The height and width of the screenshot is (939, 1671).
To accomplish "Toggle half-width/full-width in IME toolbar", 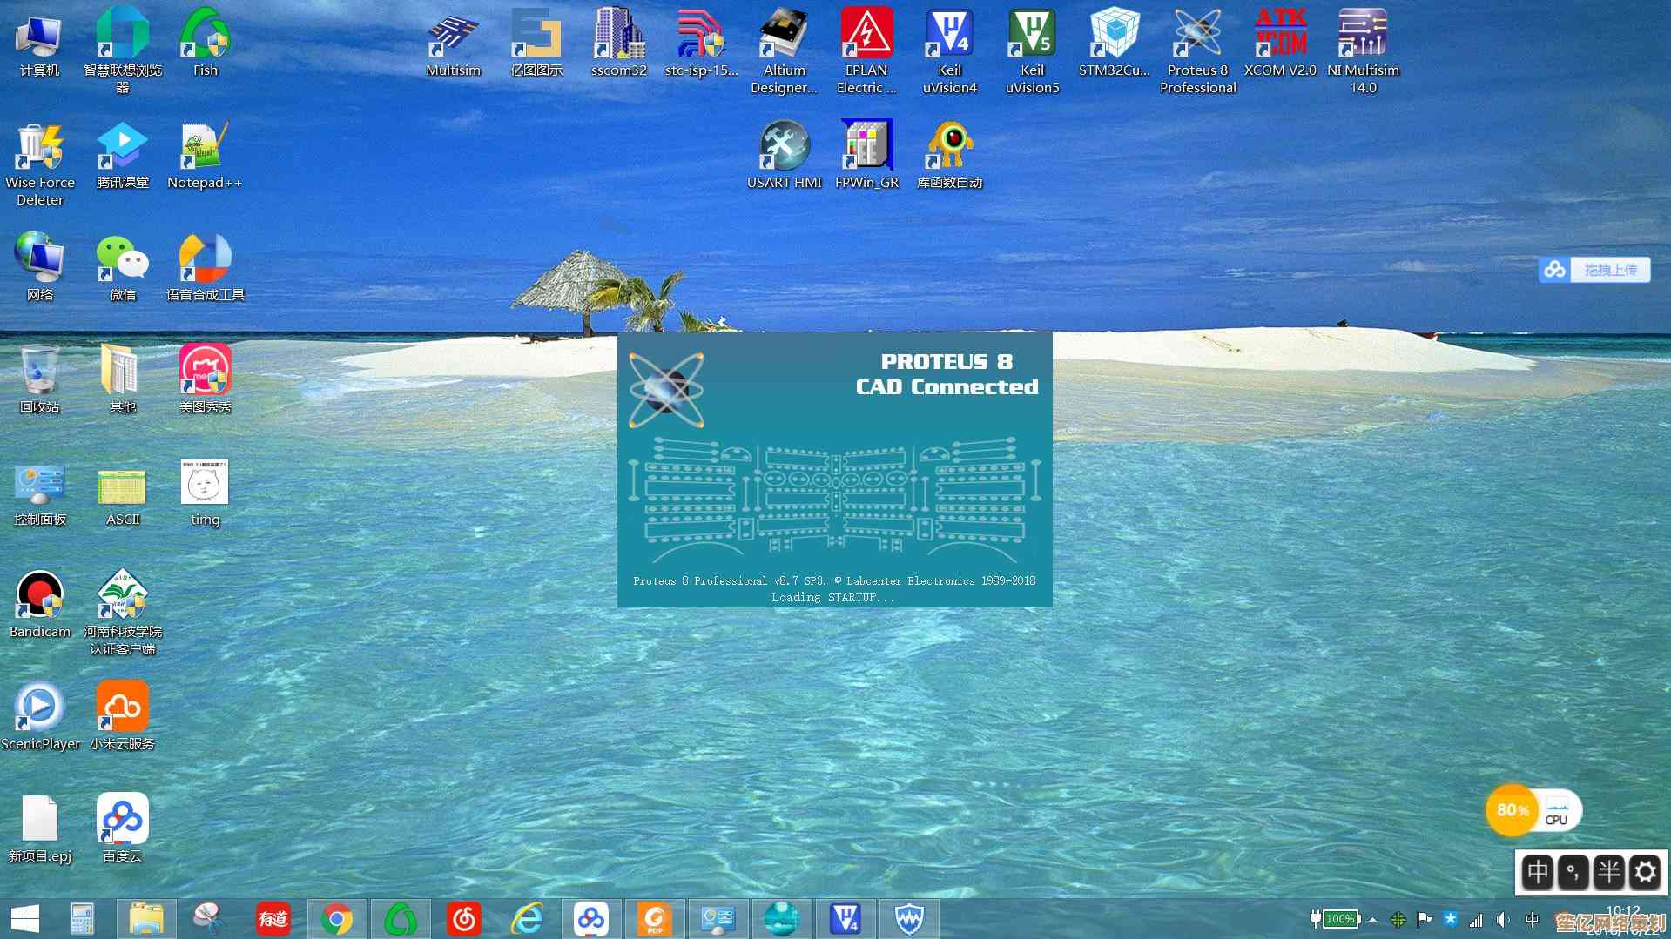I will [1609, 872].
